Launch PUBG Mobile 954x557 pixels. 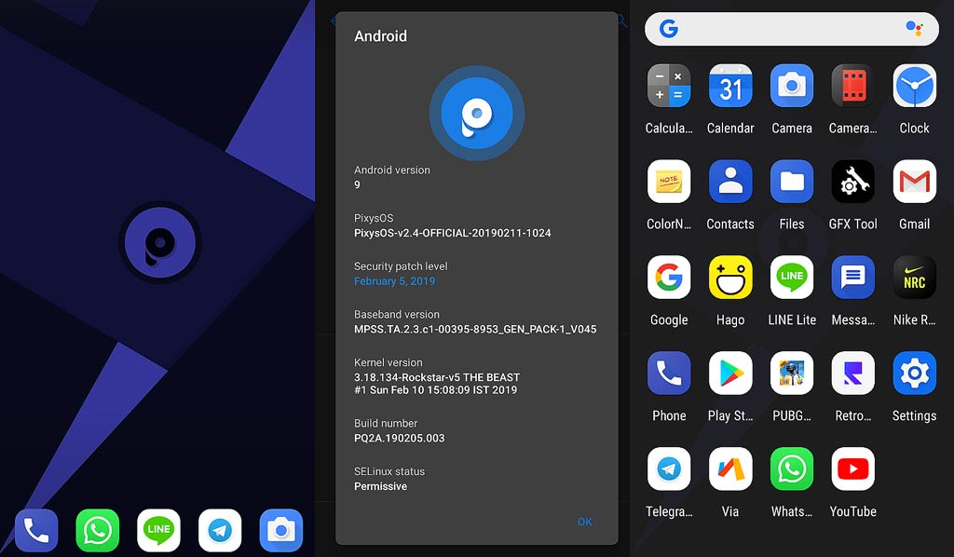click(x=792, y=373)
